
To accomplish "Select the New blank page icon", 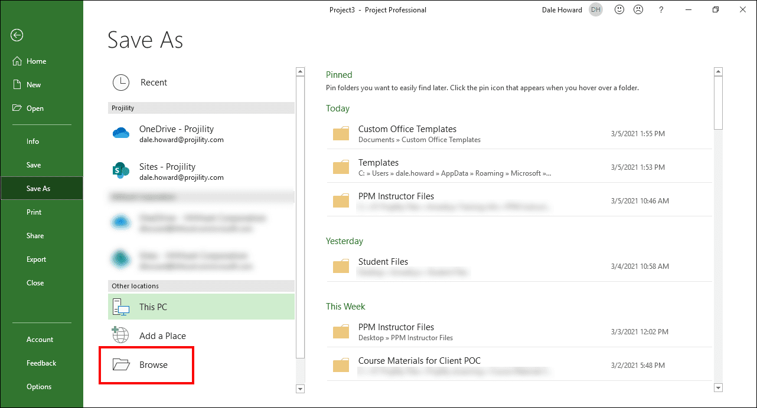I will (17, 85).
